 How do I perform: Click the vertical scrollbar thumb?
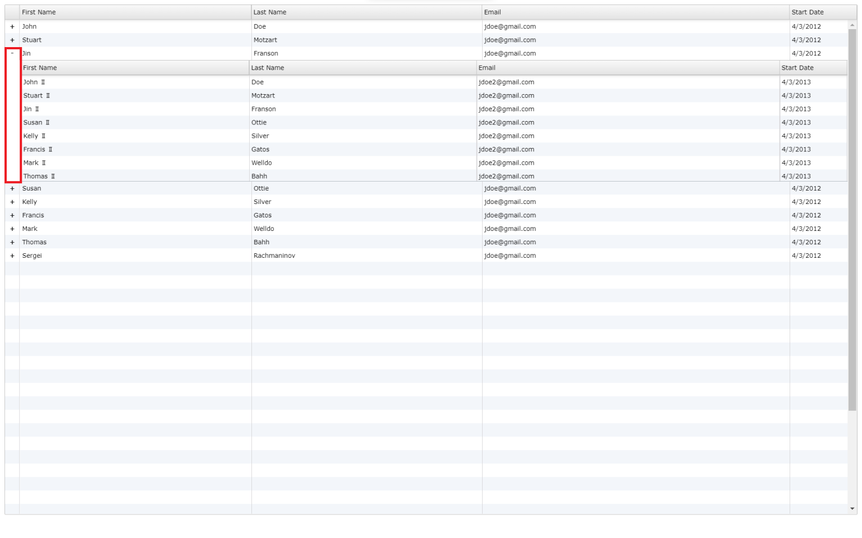tap(852, 219)
